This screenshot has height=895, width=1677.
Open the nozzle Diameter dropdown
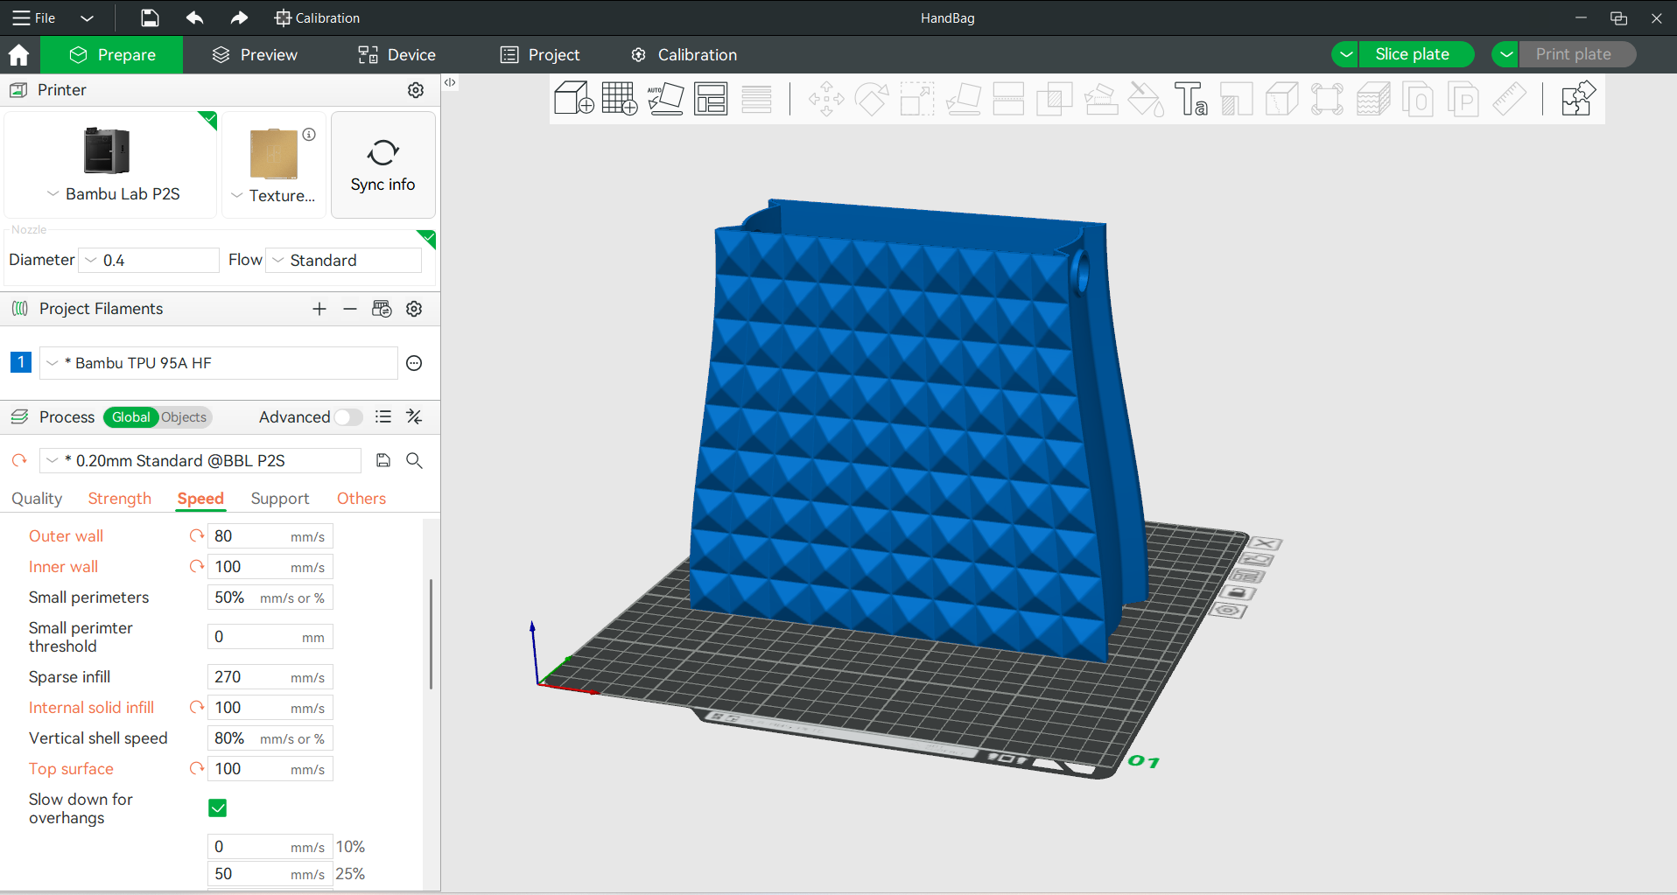[x=149, y=261]
